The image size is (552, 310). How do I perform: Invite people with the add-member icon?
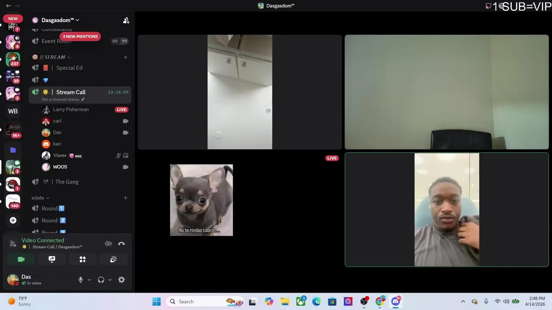(126, 20)
